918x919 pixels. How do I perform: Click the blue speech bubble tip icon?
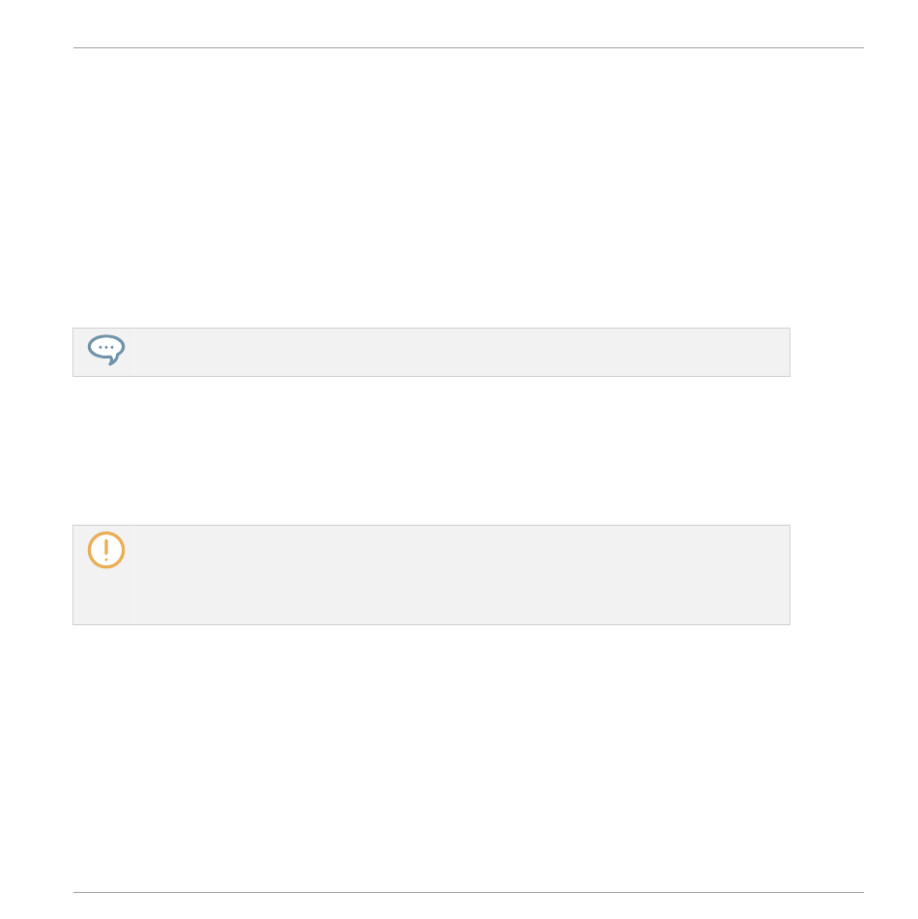coord(106,350)
